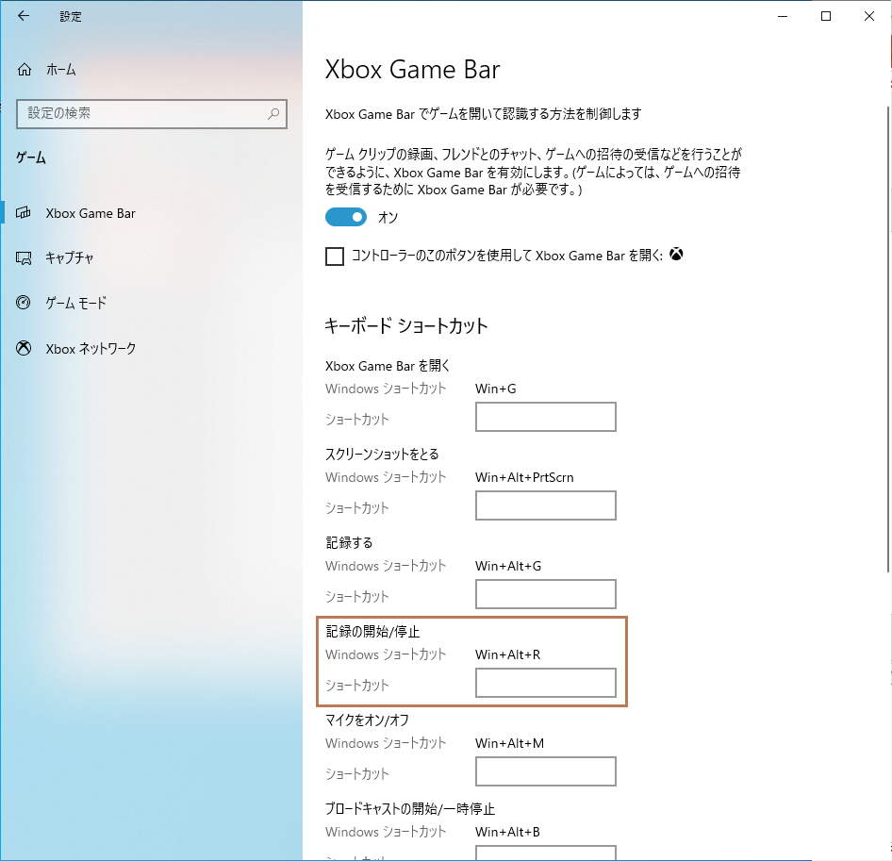Click shortcut field for 記録する

546,594
